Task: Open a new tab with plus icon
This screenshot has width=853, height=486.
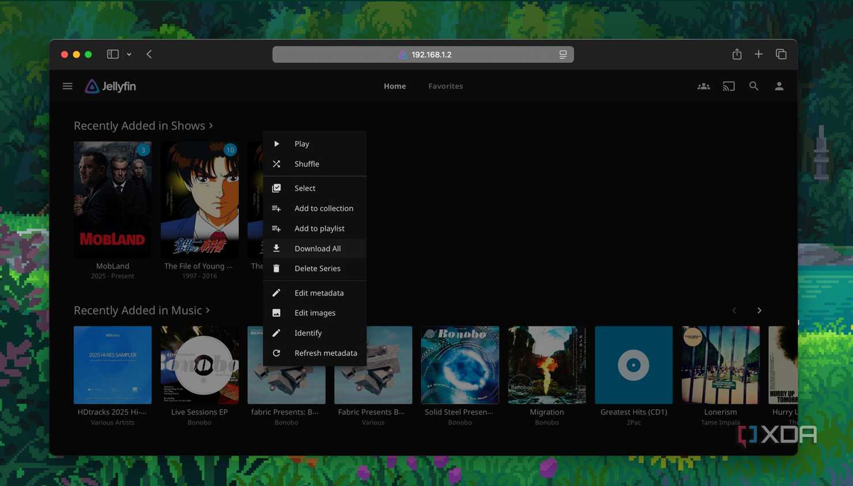Action: point(758,54)
